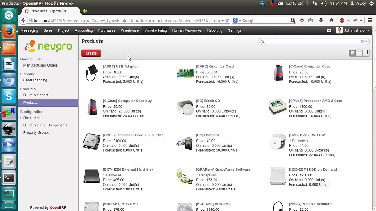This screenshot has height=211, width=376.
Task: Open [DC] Datacard product
Action: click(207, 135)
